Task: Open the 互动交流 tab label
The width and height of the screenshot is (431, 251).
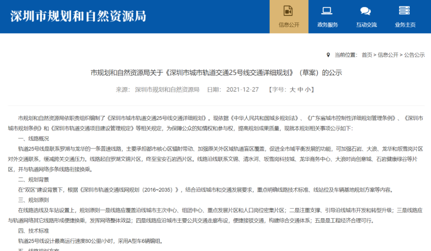Action: (366, 25)
